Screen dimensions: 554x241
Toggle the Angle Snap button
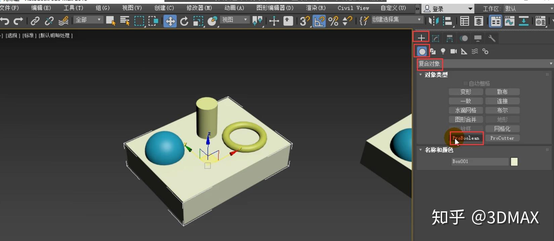pos(319,21)
